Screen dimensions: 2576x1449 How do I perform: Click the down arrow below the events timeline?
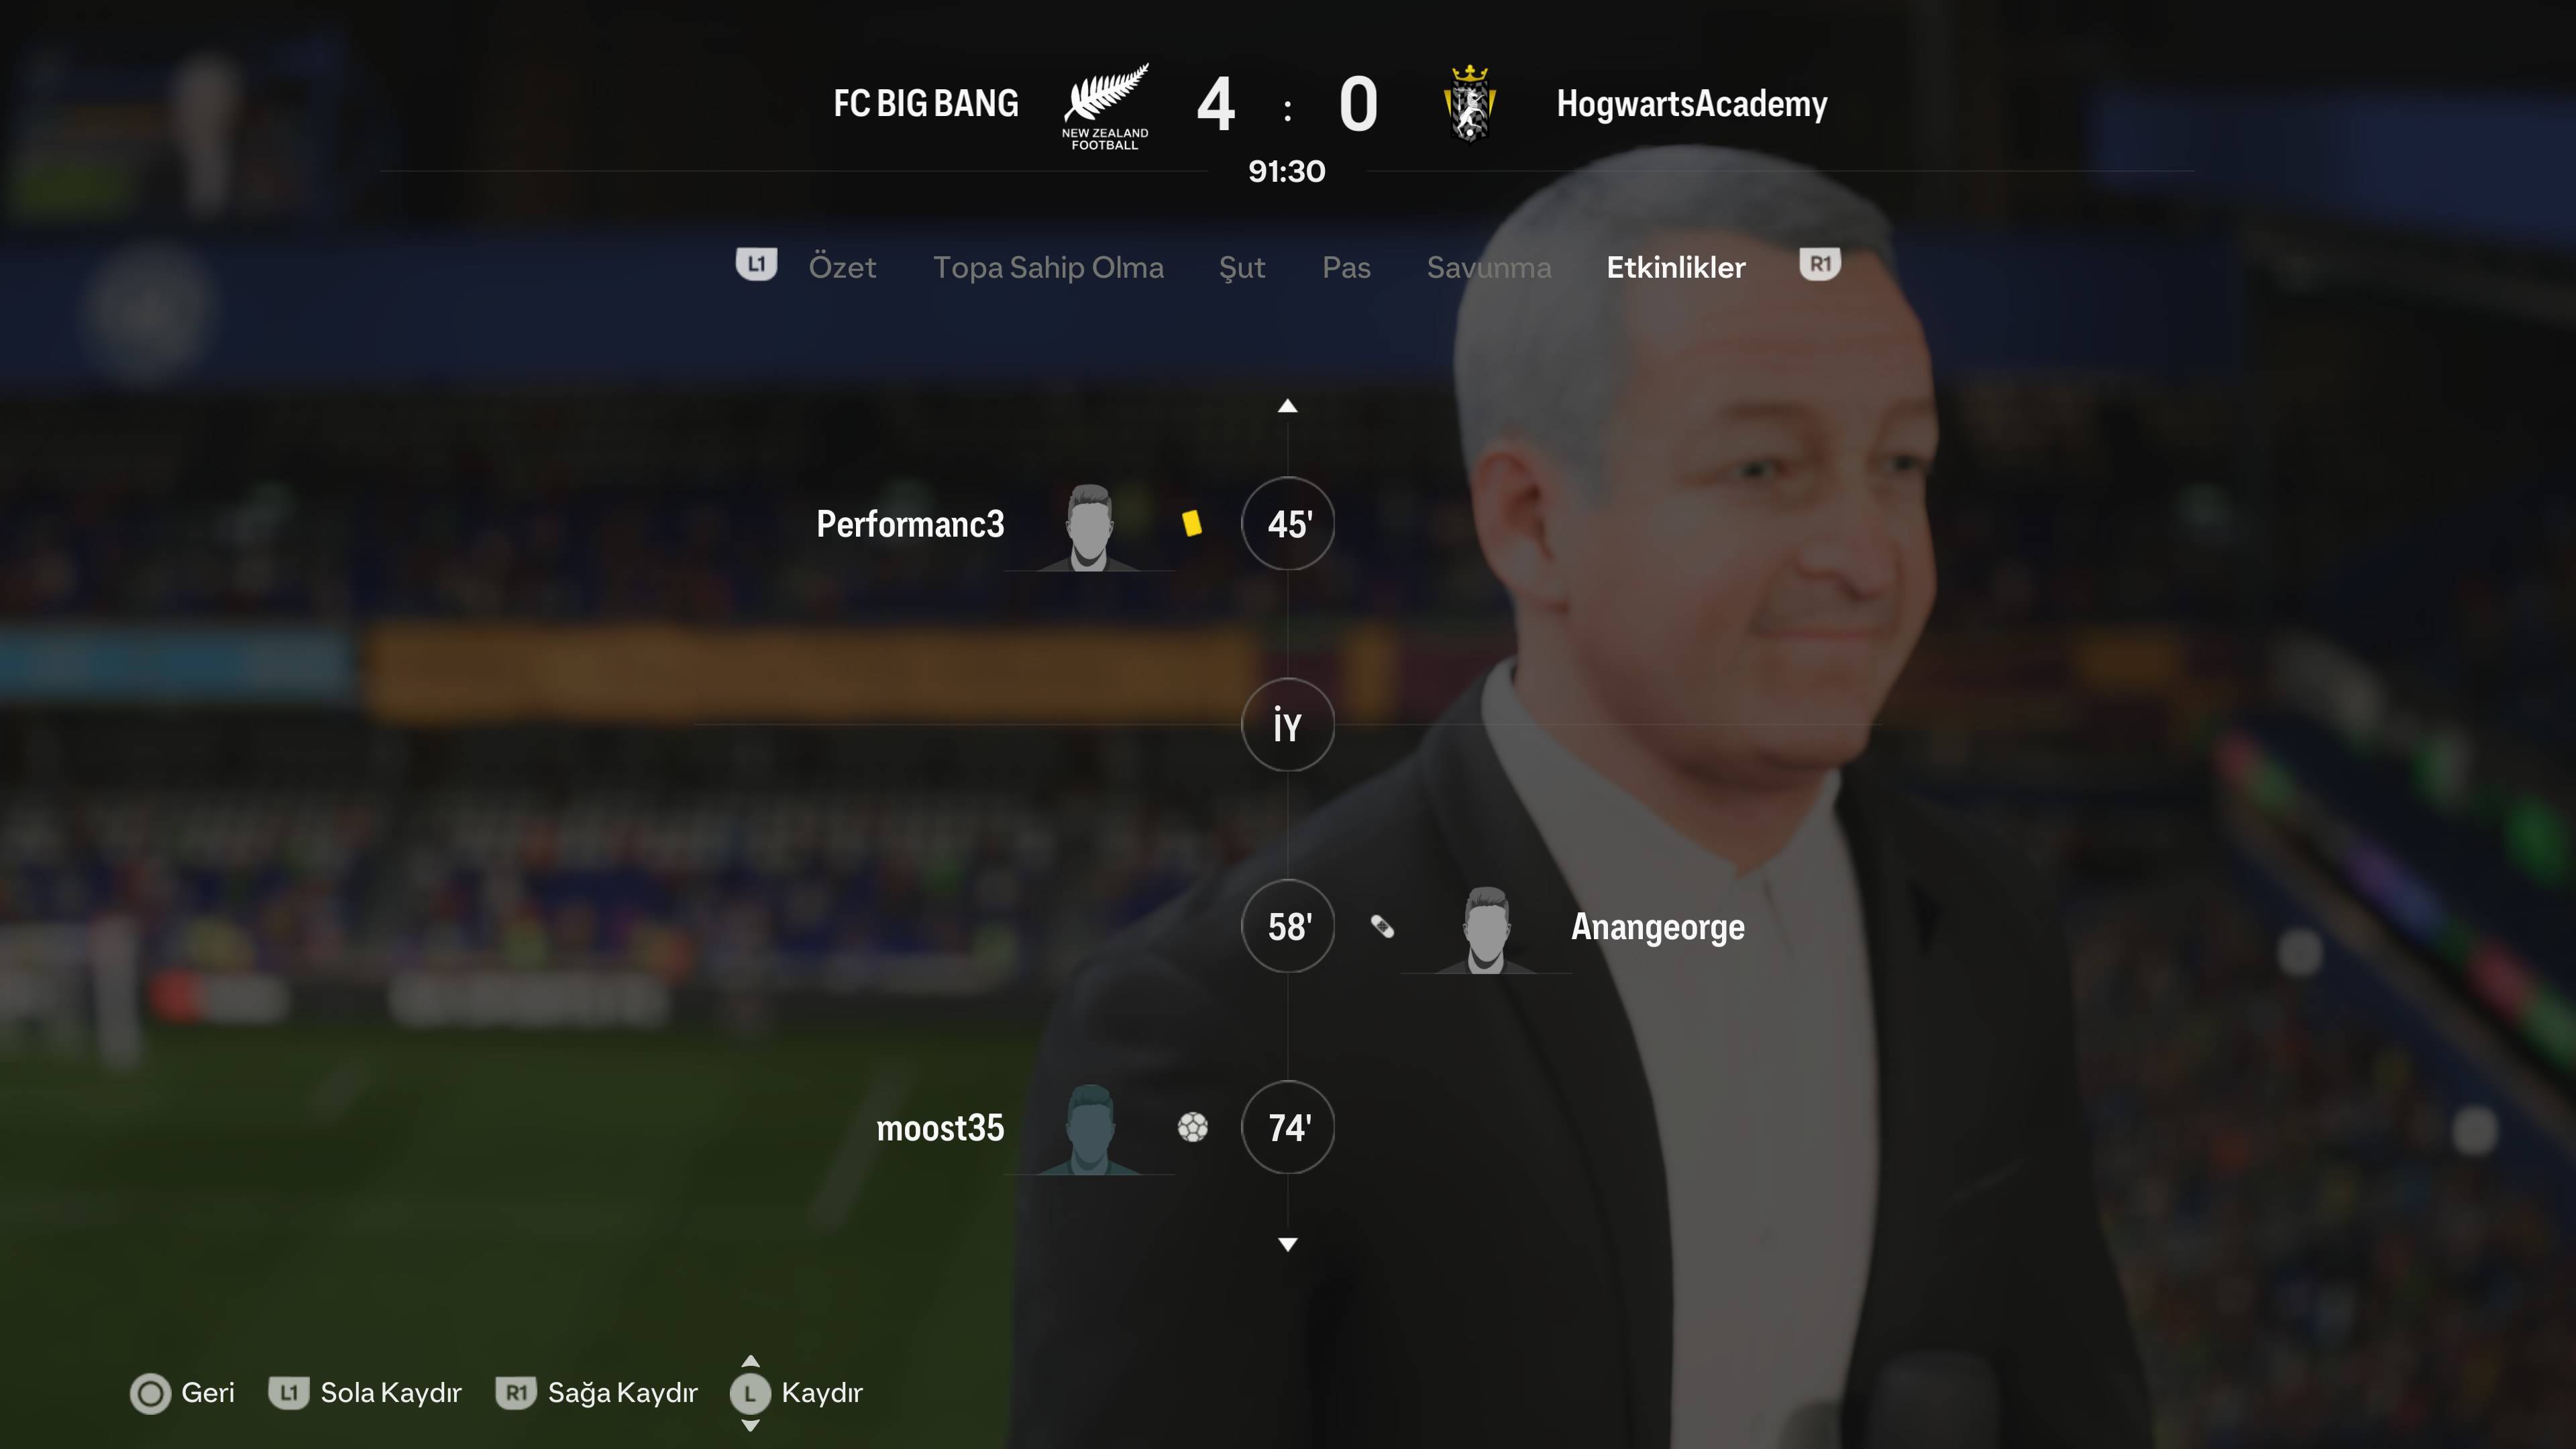coord(1288,1244)
